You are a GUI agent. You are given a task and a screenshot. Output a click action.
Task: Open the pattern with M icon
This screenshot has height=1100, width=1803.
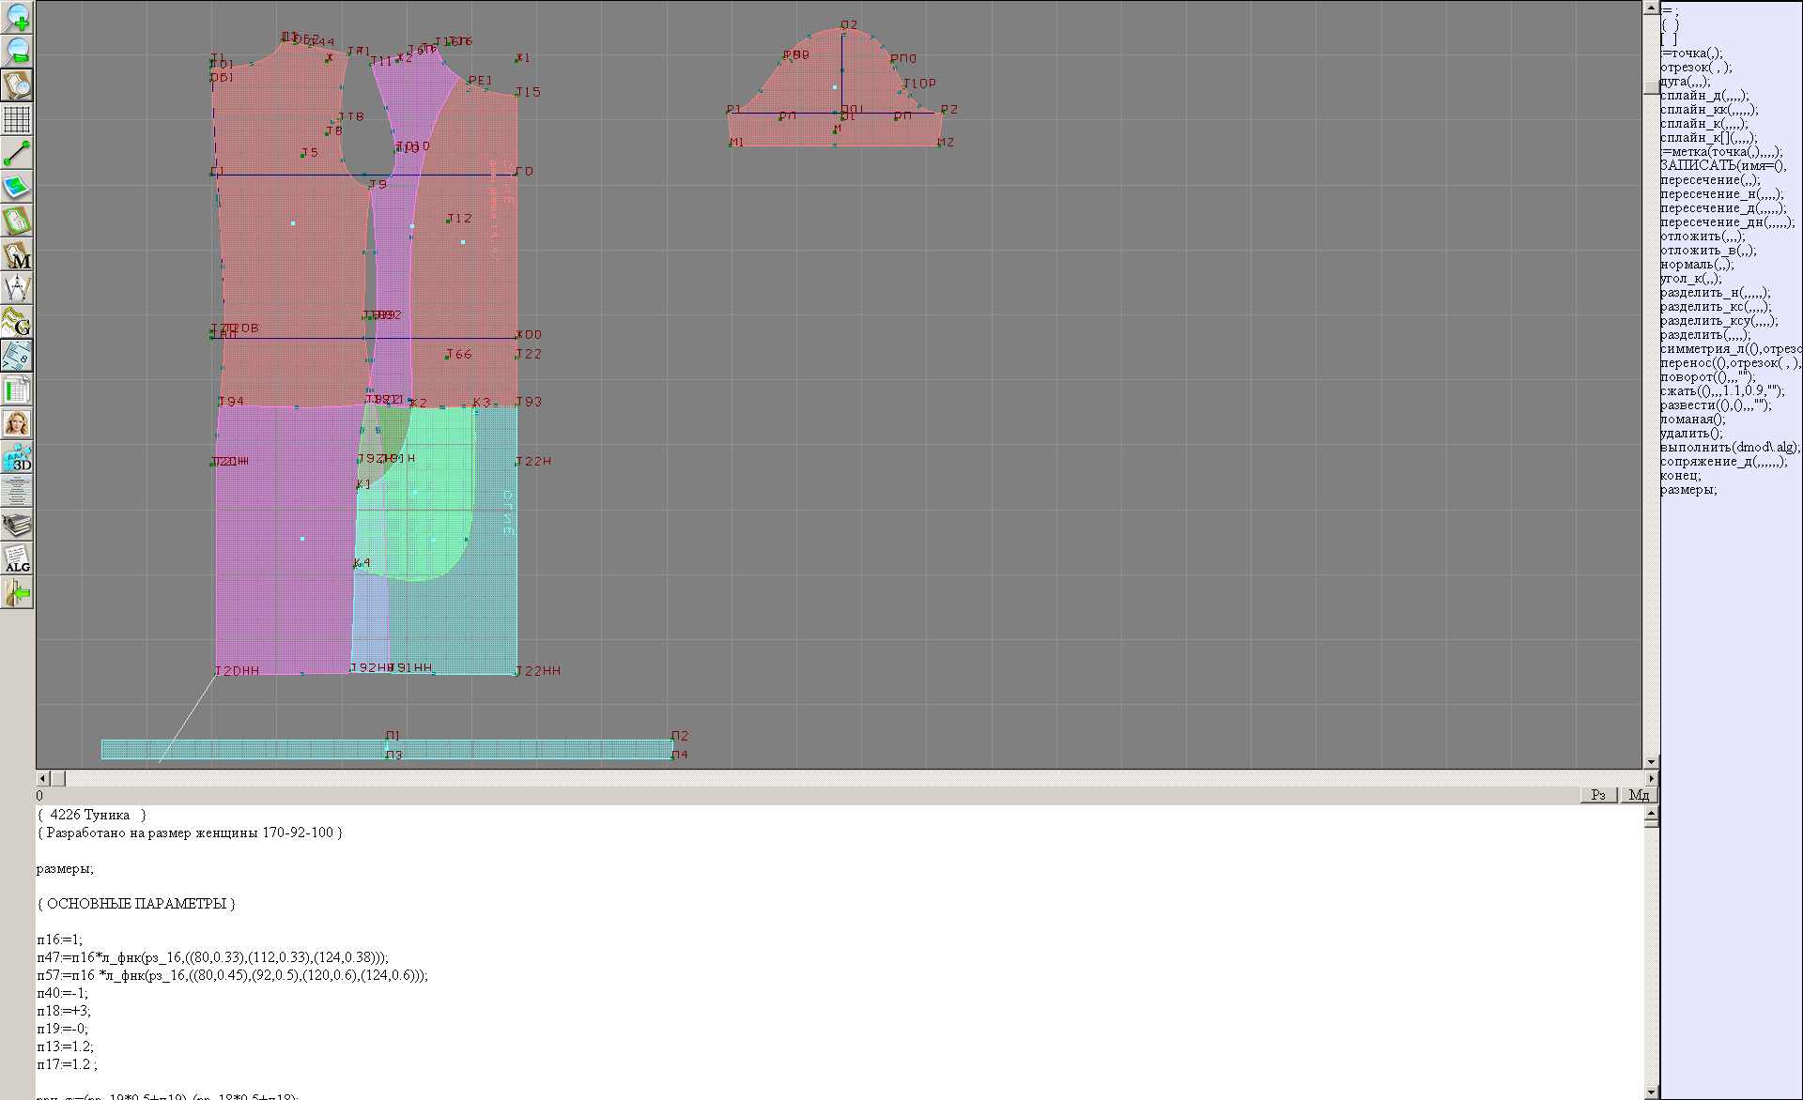[17, 254]
